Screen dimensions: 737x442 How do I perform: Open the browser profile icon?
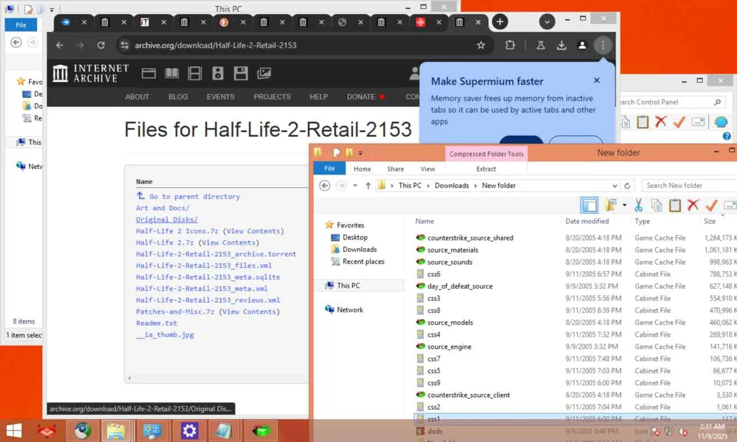[x=582, y=45]
